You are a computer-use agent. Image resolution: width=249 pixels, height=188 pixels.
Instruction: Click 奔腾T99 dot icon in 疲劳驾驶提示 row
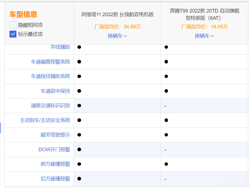(x=166, y=135)
